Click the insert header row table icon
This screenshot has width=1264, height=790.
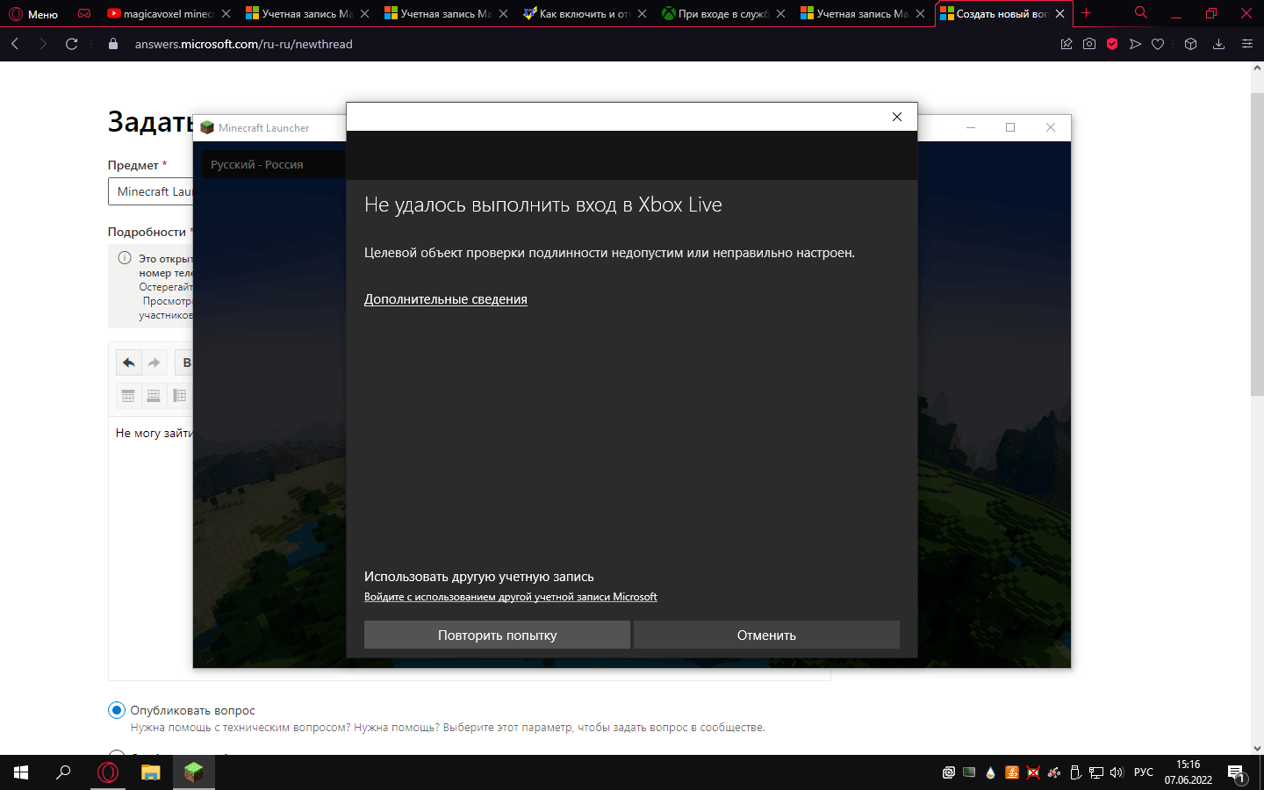128,396
